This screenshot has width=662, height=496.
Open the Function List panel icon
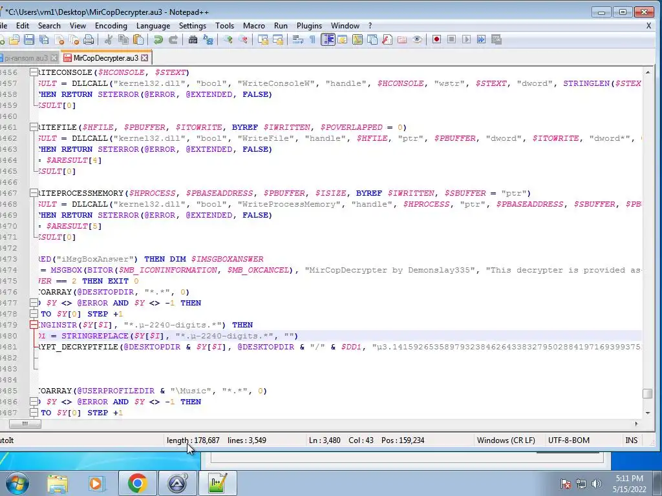pyautogui.click(x=387, y=39)
